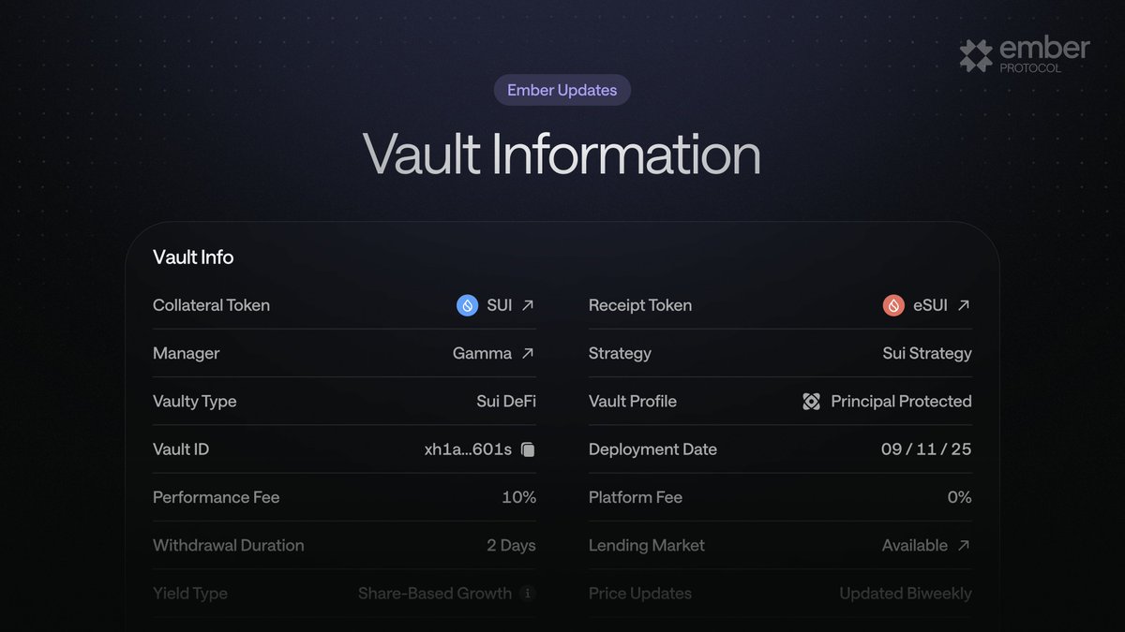The width and height of the screenshot is (1125, 632).
Task: Click the 2 Days withdrawal value
Action: tap(511, 545)
